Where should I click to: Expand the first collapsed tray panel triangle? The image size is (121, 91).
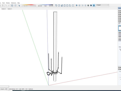[x=119, y=11]
